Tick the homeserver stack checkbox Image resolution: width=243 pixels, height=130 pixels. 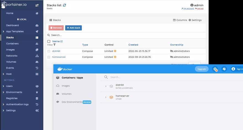49,57
